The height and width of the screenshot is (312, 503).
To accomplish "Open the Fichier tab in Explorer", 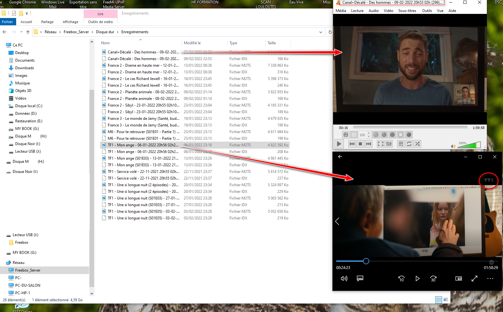I will [x=8, y=22].
